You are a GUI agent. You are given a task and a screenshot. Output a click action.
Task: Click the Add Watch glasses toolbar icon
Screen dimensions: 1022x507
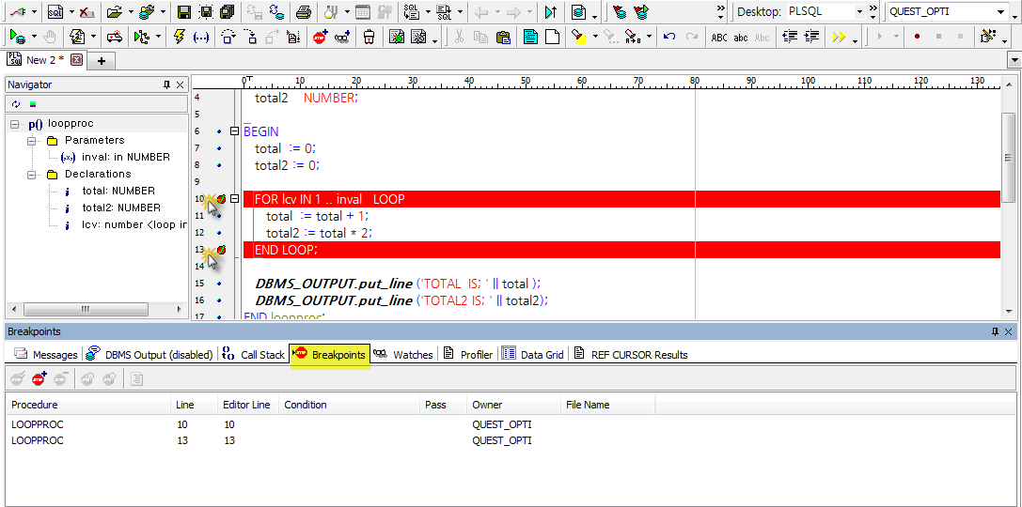(342, 37)
